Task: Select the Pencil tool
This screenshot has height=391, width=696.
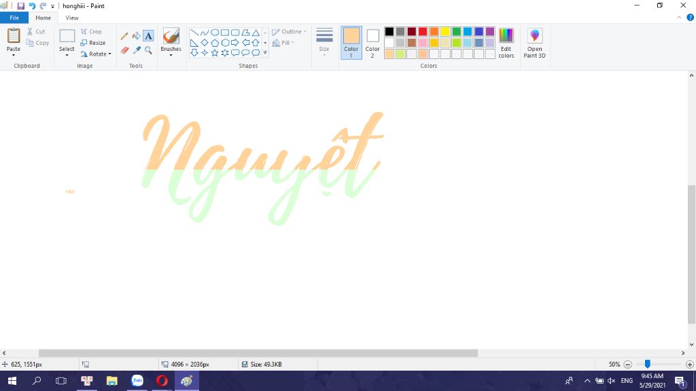Action: (x=124, y=36)
